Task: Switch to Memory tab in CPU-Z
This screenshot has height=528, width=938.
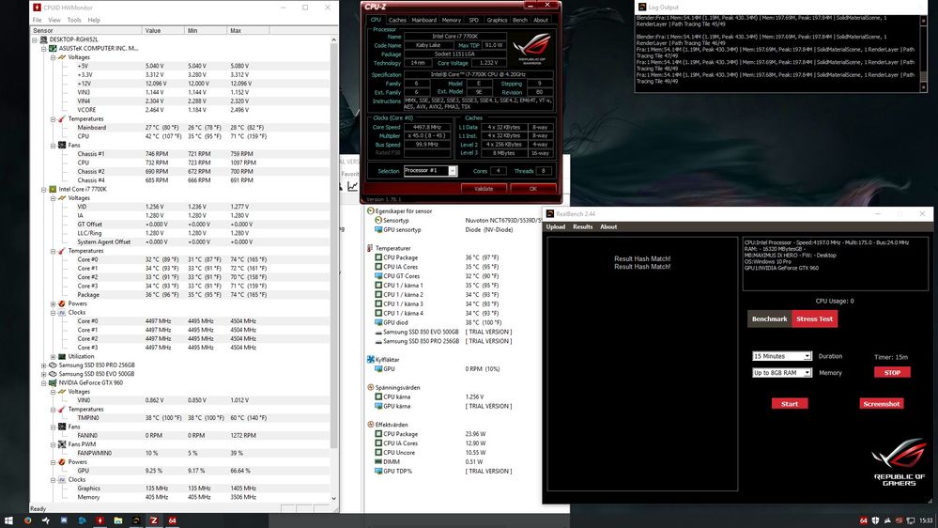Action: click(451, 20)
